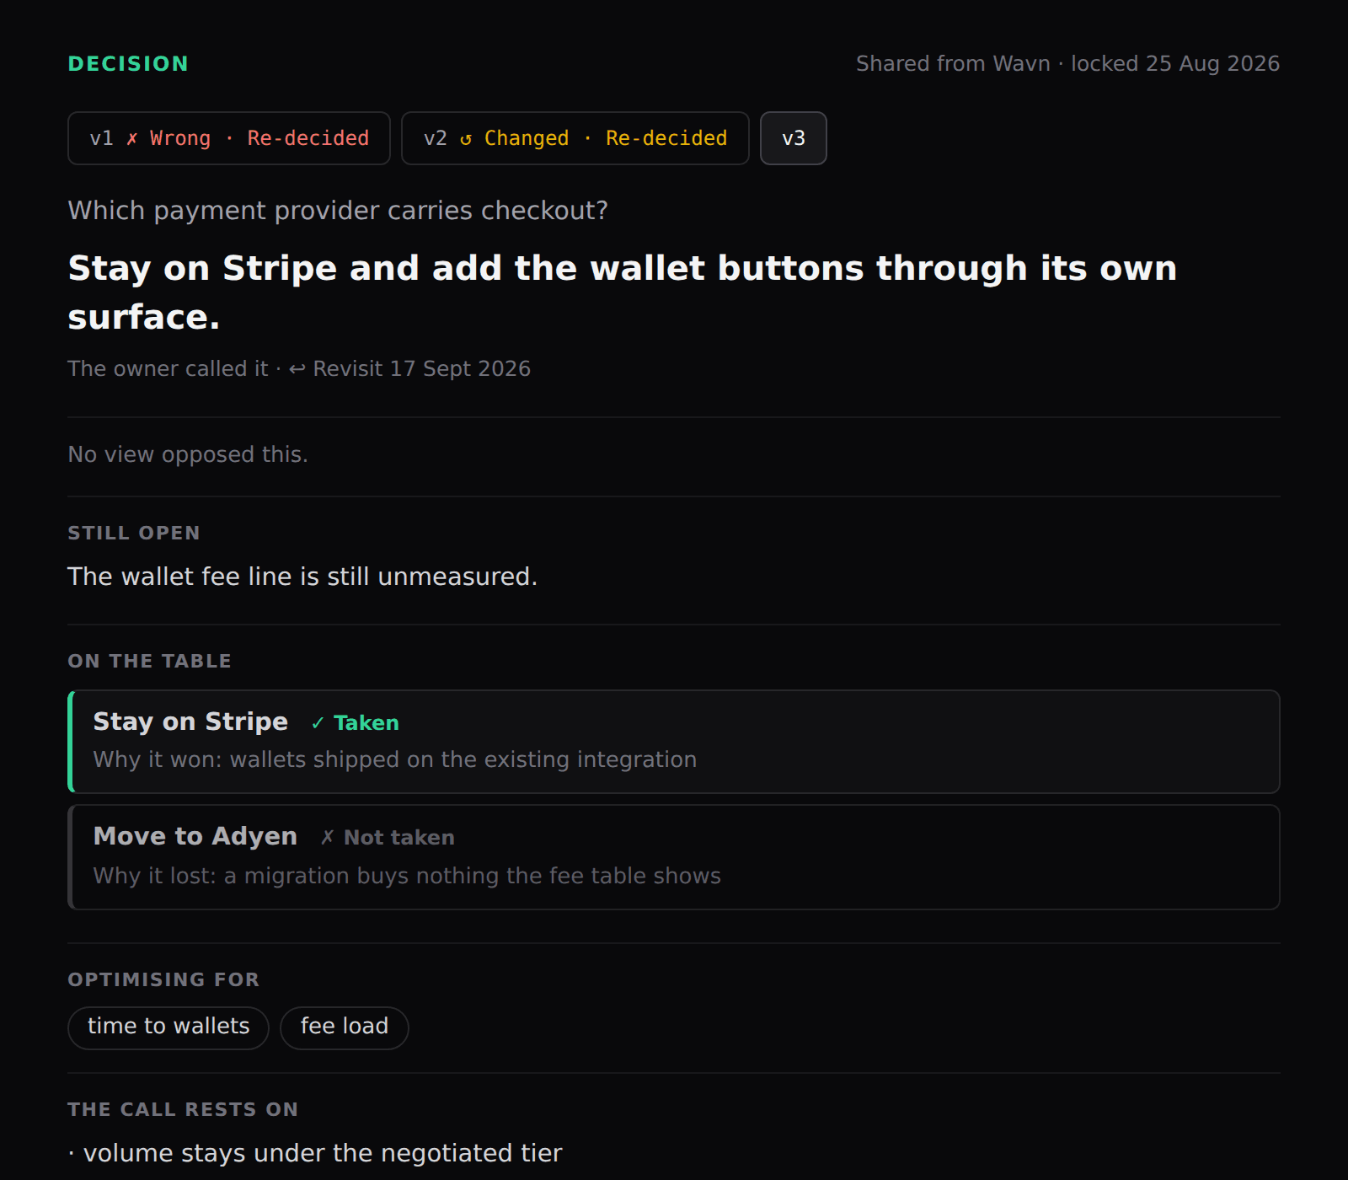This screenshot has width=1348, height=1180.
Task: Select the 'time to wallets' chip
Action: 168,1027
